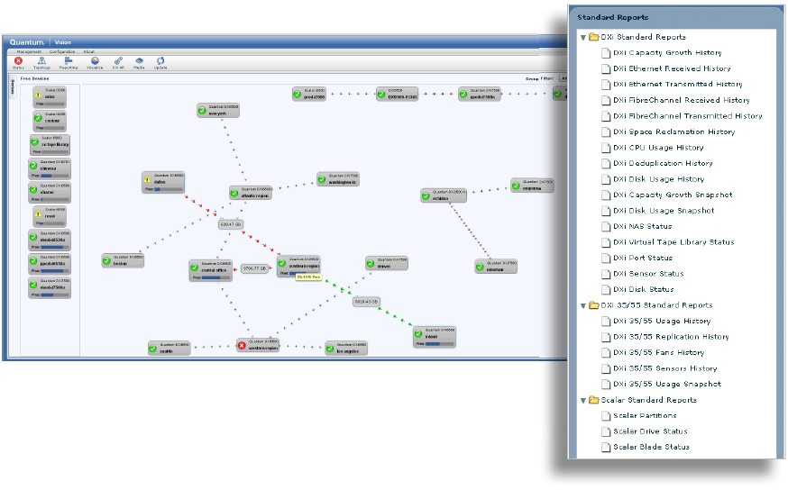
Task: Open the Group Filter dropdown
Action: coord(563,78)
